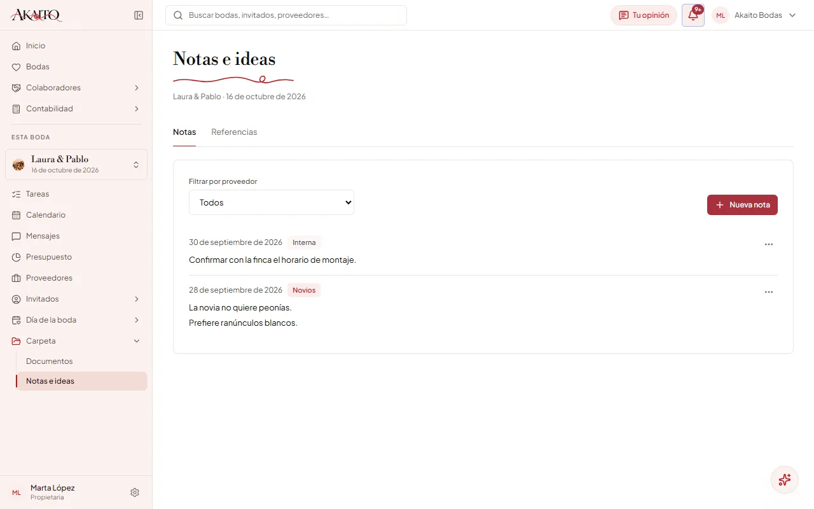Go to Notas e ideas sidebar item
The height and width of the screenshot is (509, 814).
tap(82, 381)
